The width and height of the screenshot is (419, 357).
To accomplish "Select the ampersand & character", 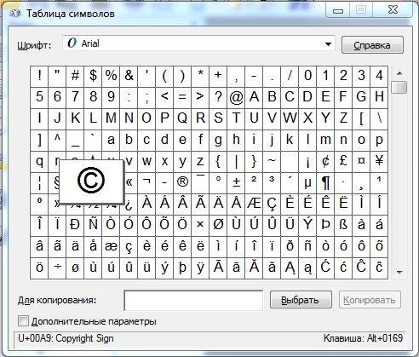I will coord(129,76).
